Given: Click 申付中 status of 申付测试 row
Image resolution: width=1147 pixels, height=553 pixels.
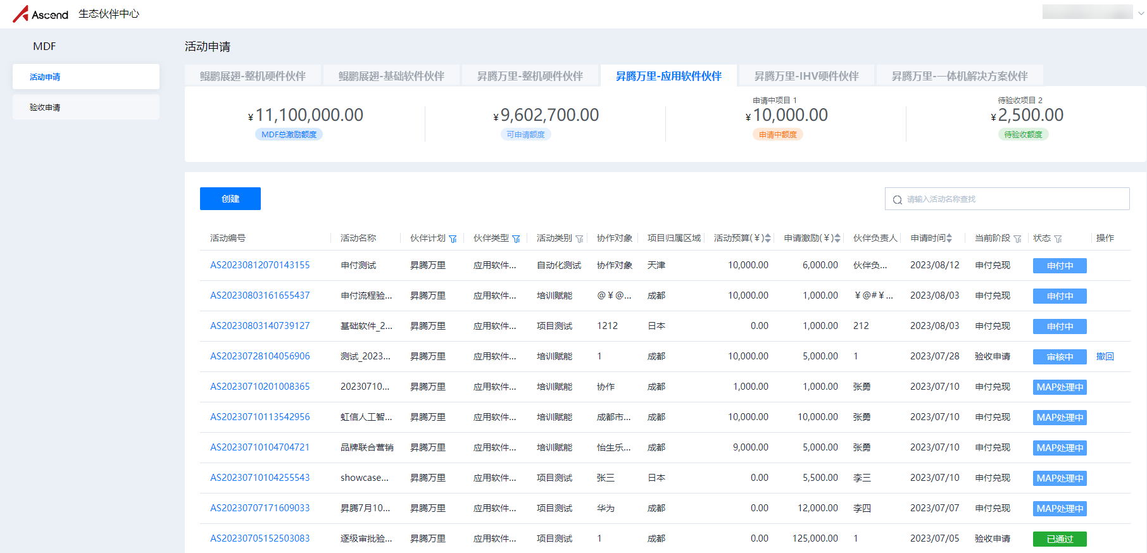Looking at the screenshot, I should [1060, 266].
